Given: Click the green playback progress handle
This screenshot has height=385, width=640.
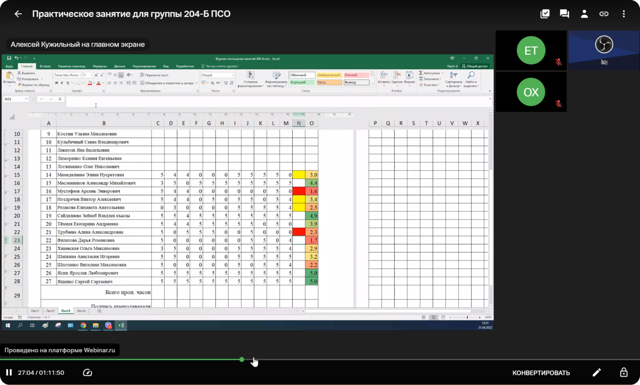Looking at the screenshot, I should pyautogui.click(x=242, y=360).
